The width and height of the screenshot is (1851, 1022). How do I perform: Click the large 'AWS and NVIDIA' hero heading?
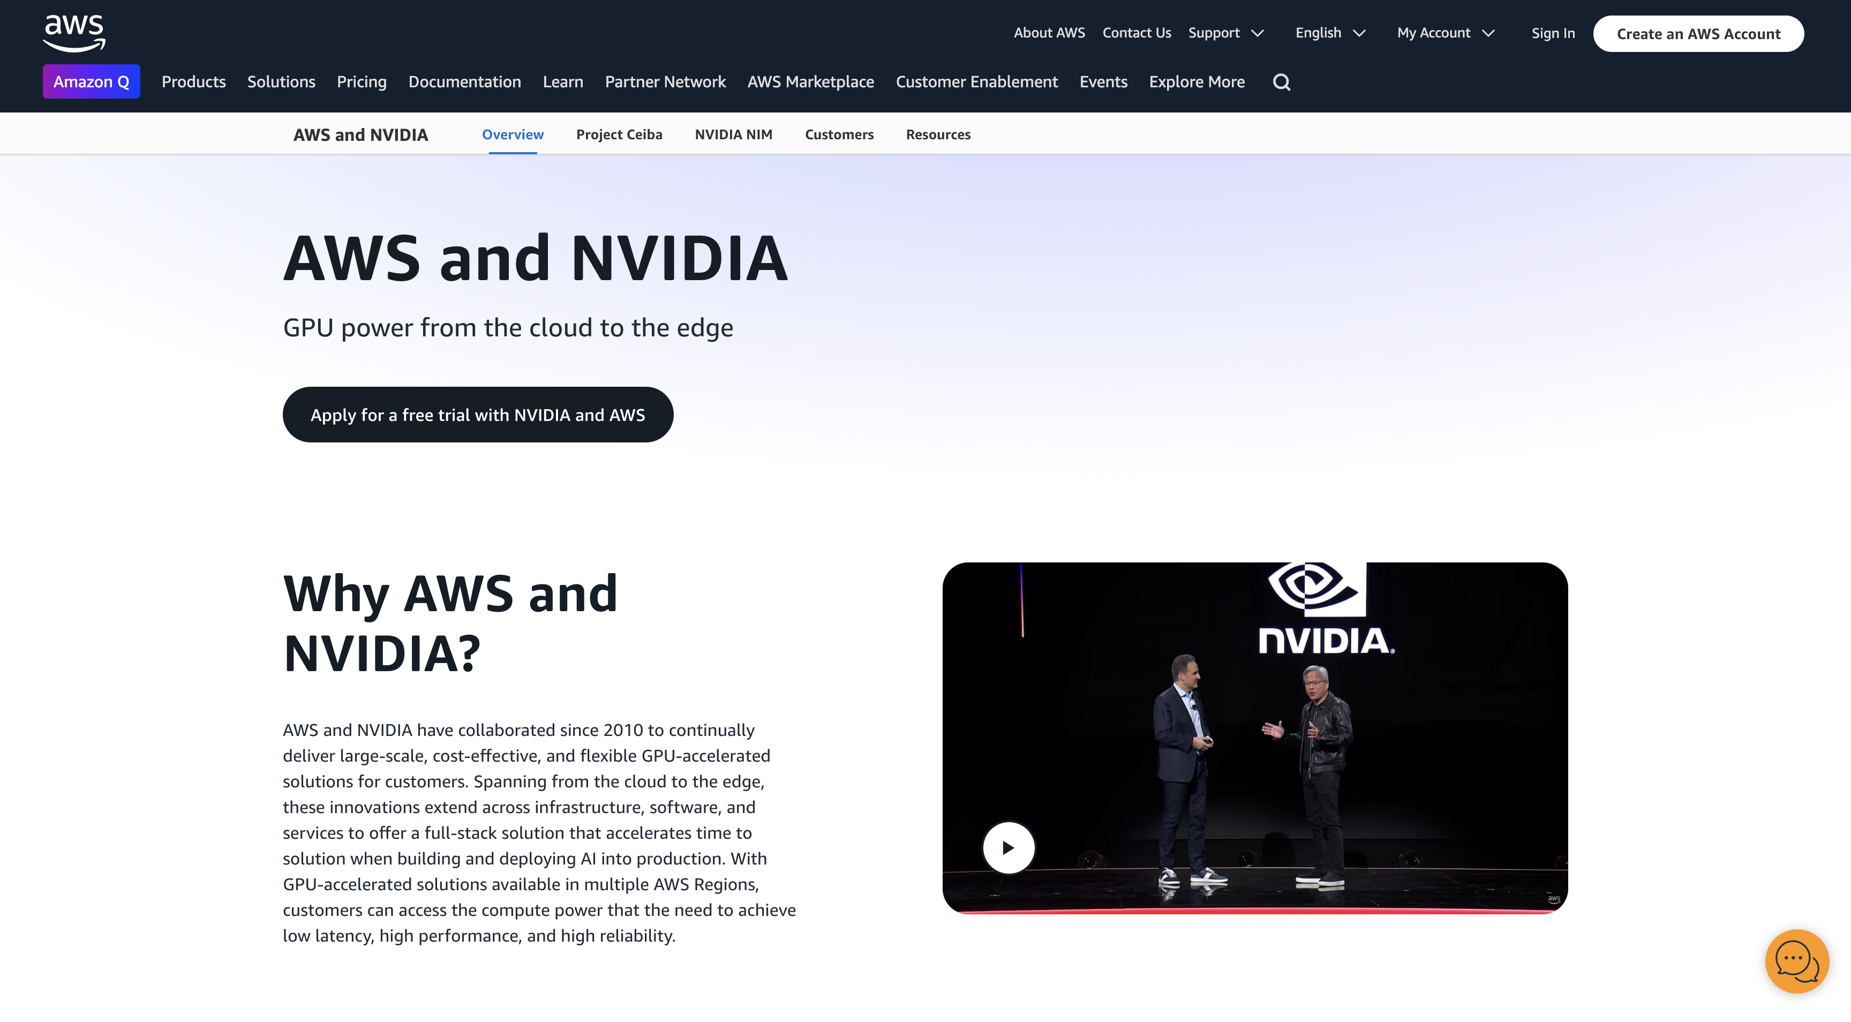click(536, 257)
